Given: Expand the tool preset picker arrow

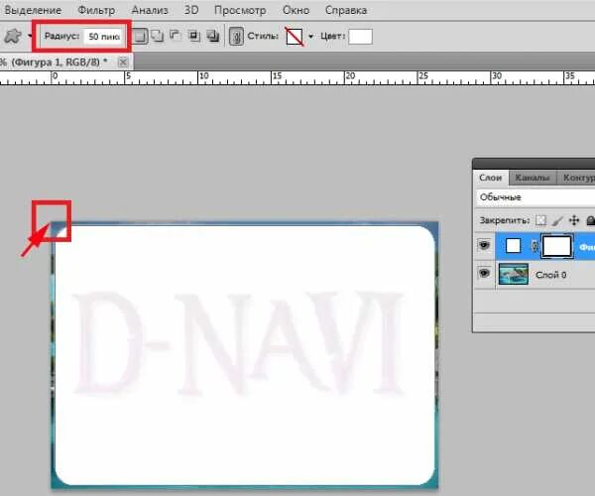Looking at the screenshot, I should click(30, 37).
